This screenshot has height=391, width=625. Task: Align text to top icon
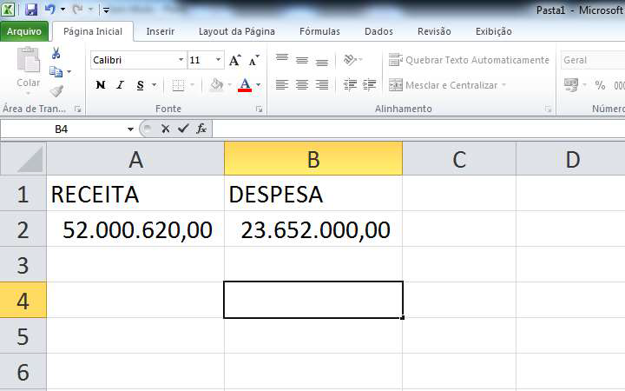click(x=282, y=58)
